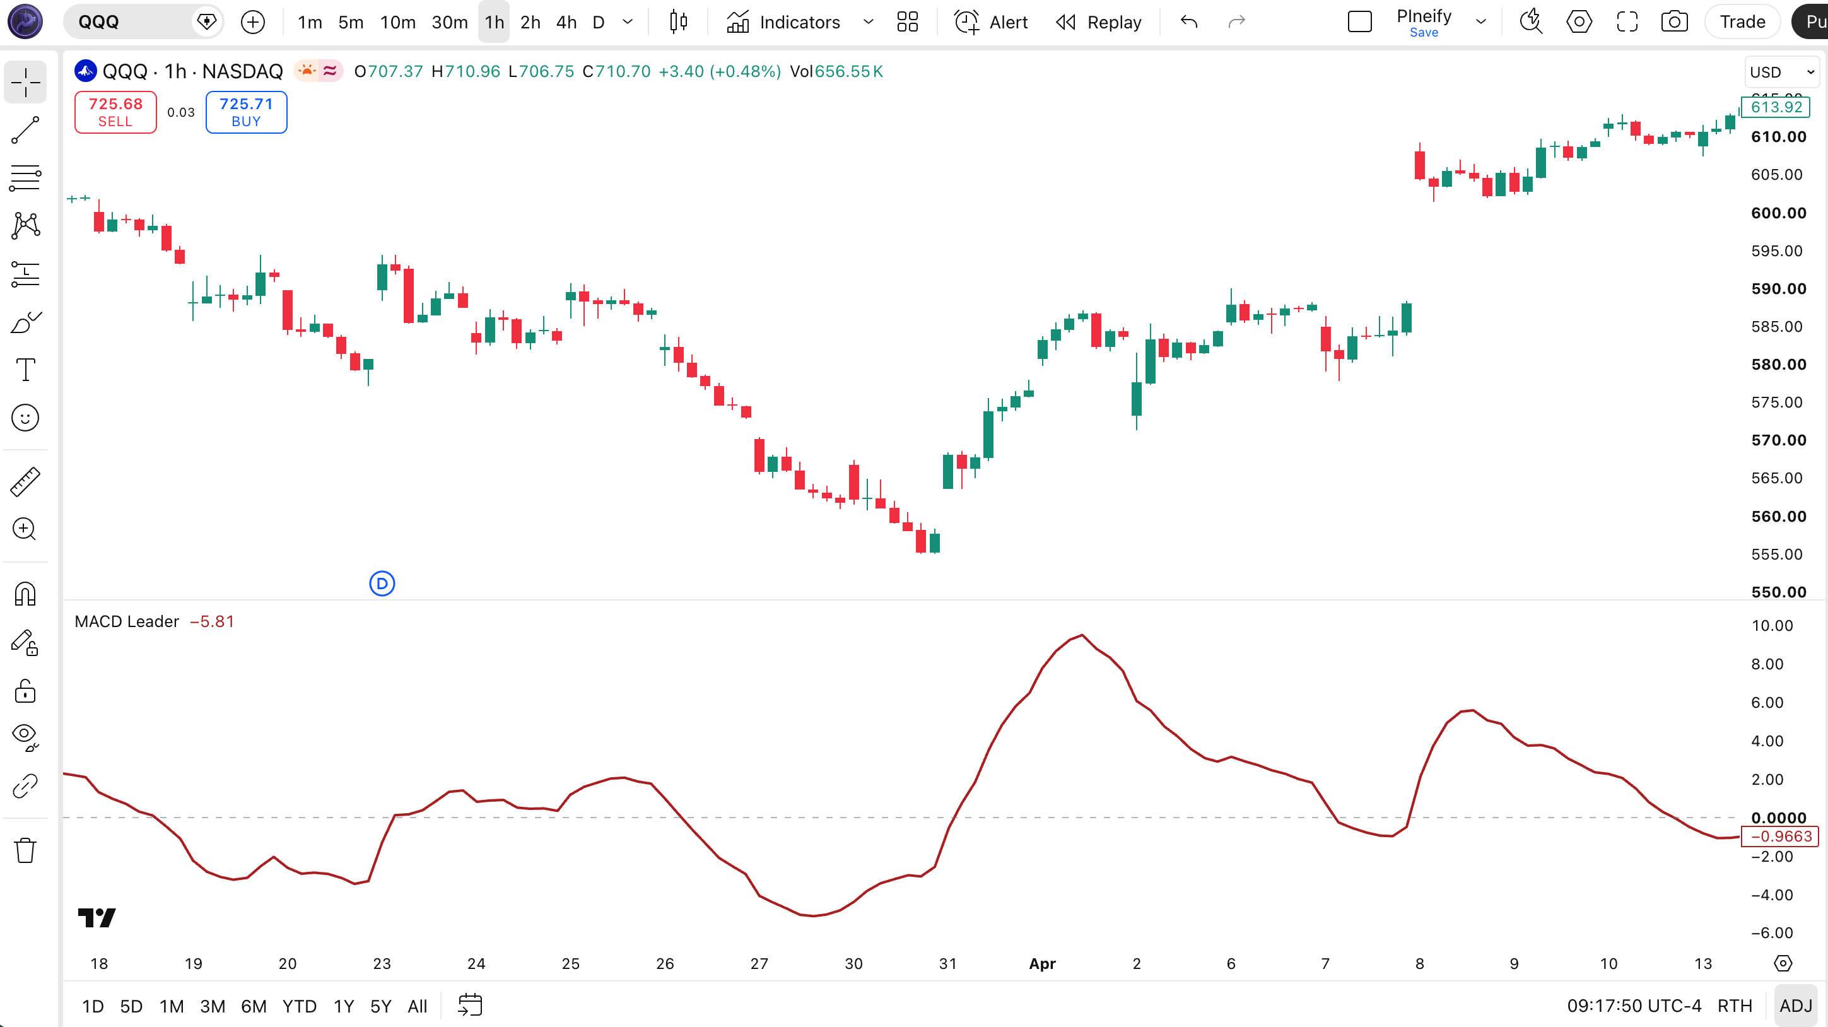Viewport: 1828px width, 1027px height.
Task: Set date range to 1D
Action: pos(93,1006)
